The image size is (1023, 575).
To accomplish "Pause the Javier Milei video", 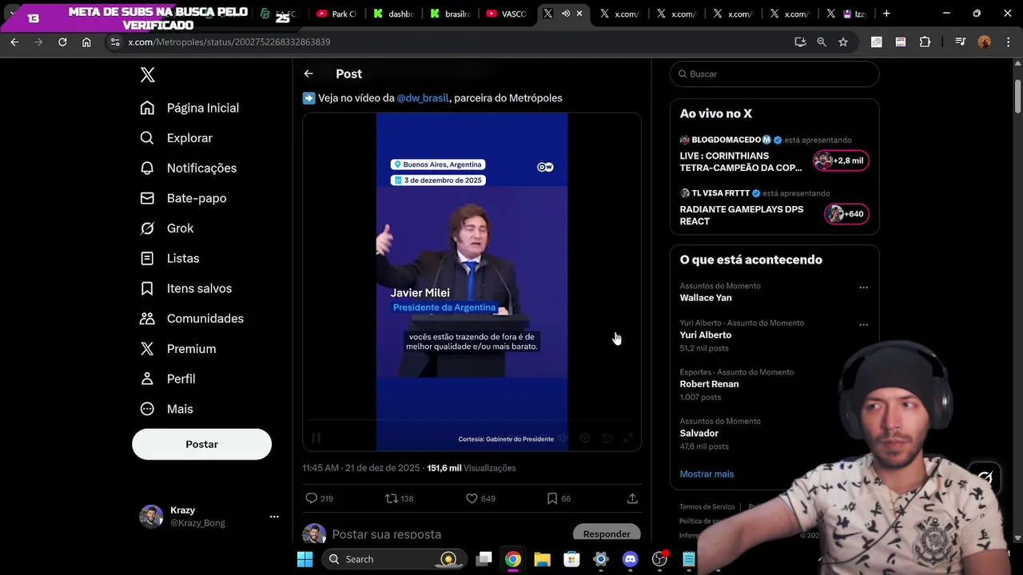I will (316, 438).
